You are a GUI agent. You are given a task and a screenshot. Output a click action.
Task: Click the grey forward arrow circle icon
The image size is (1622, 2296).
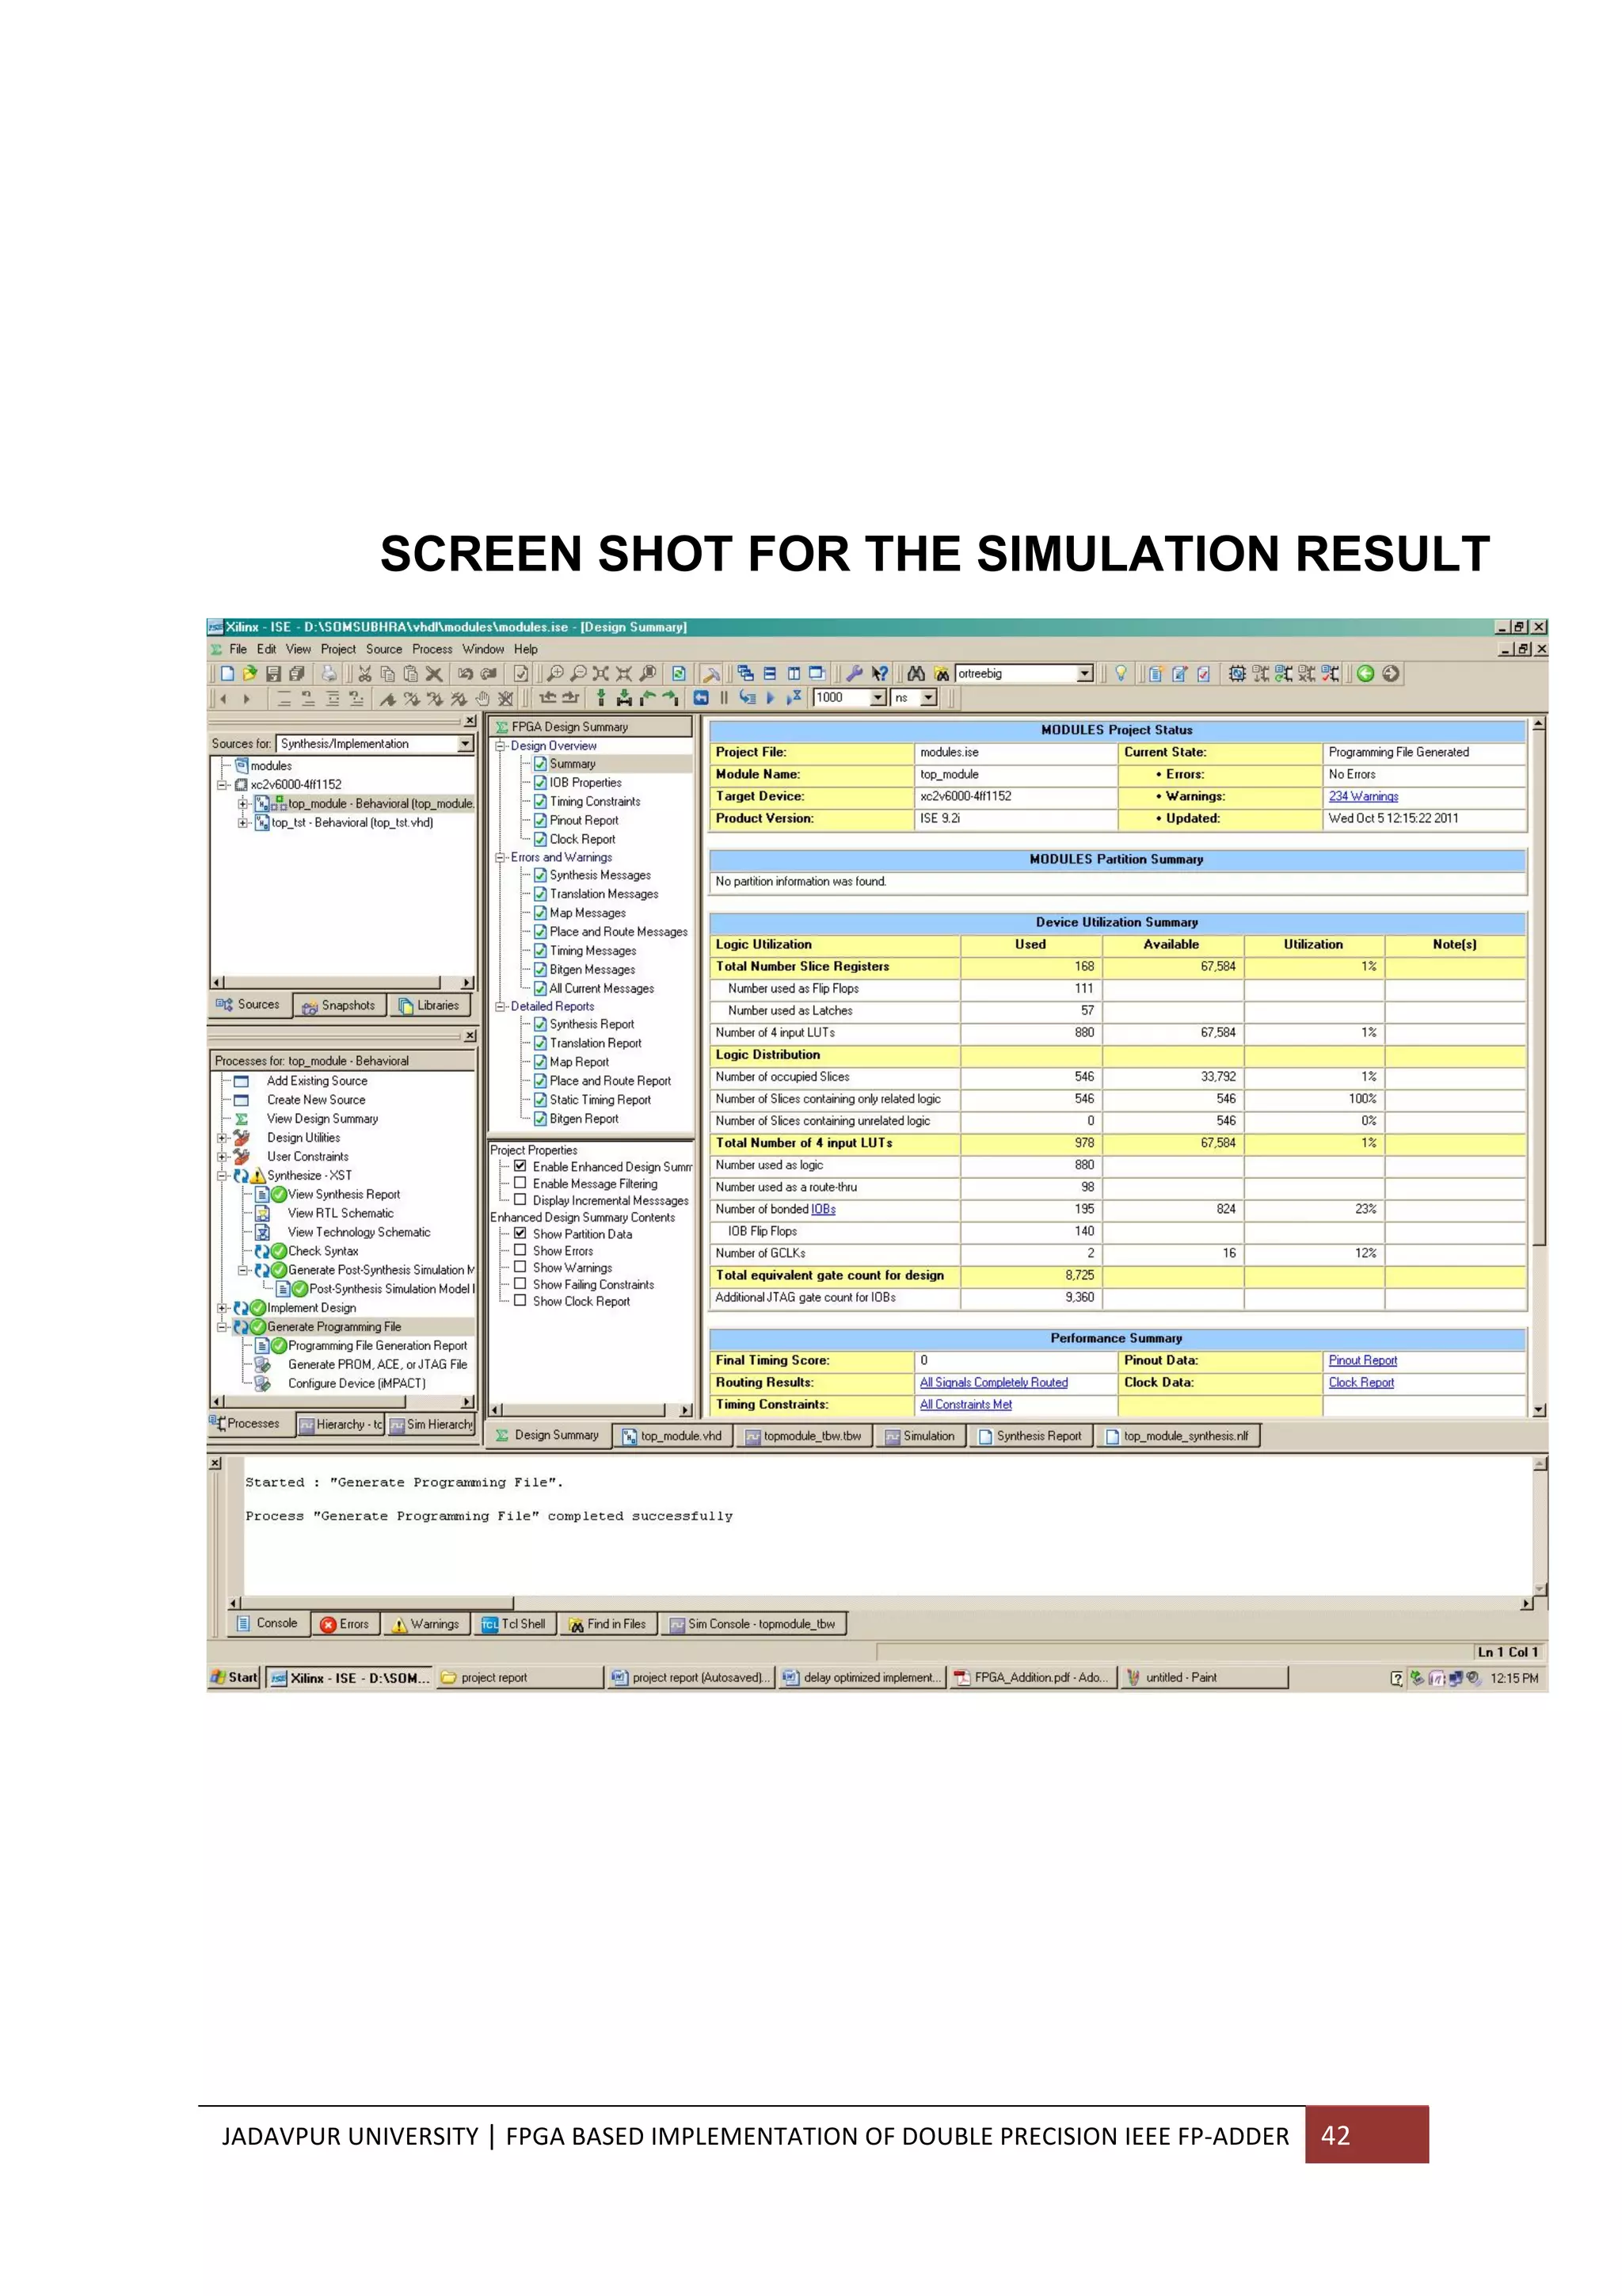coord(1390,674)
